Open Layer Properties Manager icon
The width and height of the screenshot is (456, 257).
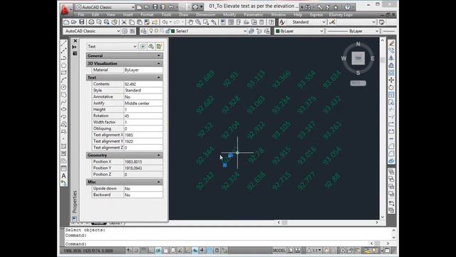(x=144, y=31)
